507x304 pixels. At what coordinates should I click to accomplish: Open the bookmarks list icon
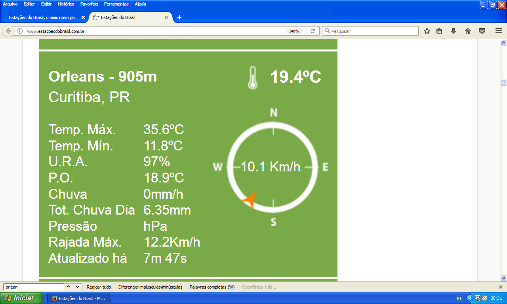(x=439, y=31)
